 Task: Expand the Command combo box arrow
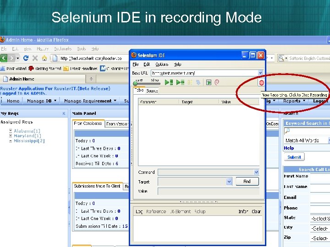[256, 172]
